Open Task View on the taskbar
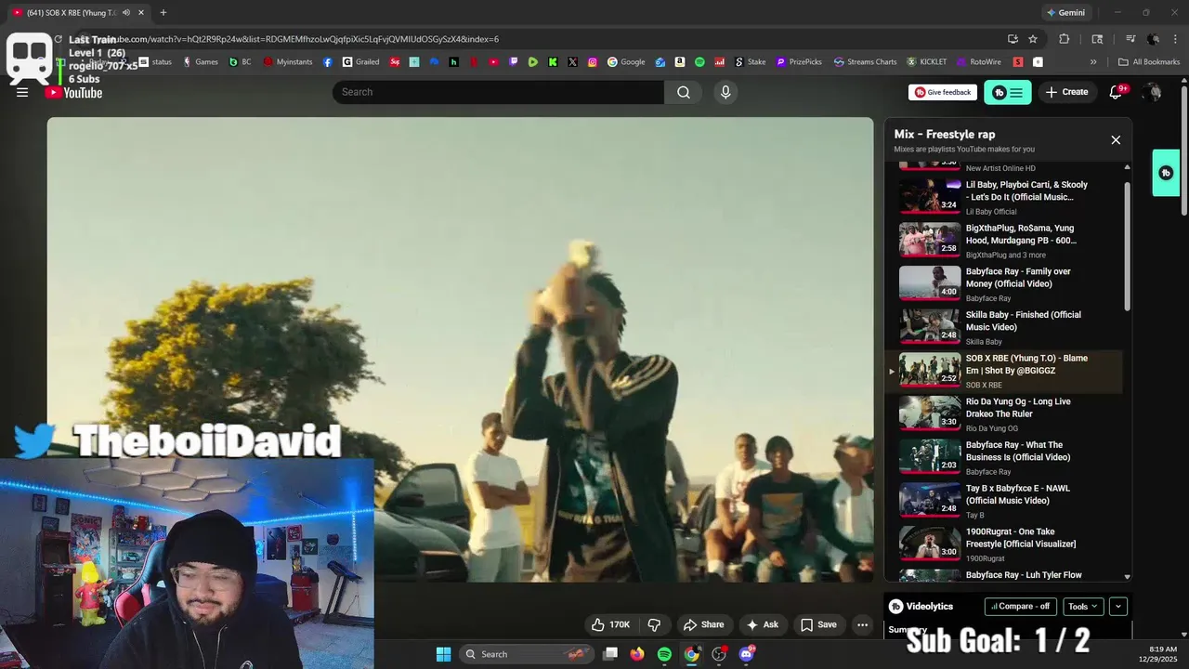The width and height of the screenshot is (1189, 669). point(609,654)
